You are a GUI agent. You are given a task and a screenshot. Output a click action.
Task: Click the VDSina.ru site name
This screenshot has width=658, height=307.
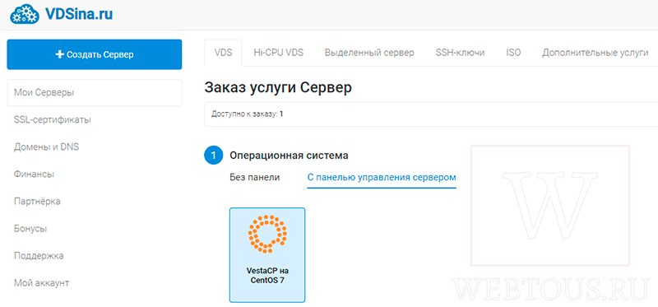(78, 15)
